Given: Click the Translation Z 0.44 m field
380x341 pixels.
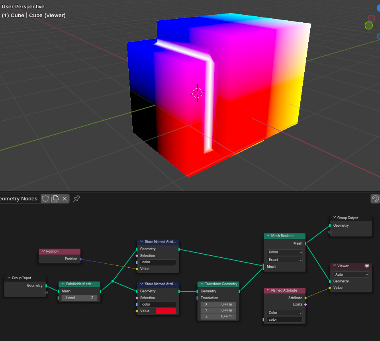Looking at the screenshot, I should point(218,316).
